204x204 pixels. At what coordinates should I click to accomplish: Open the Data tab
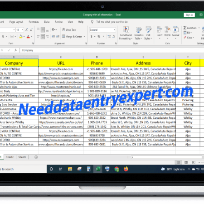tap(47, 22)
